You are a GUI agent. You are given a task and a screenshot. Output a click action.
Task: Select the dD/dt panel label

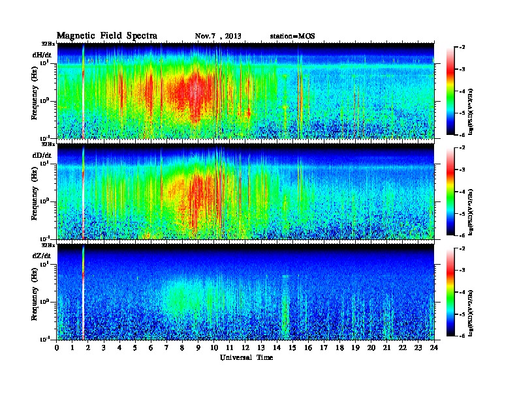point(42,155)
